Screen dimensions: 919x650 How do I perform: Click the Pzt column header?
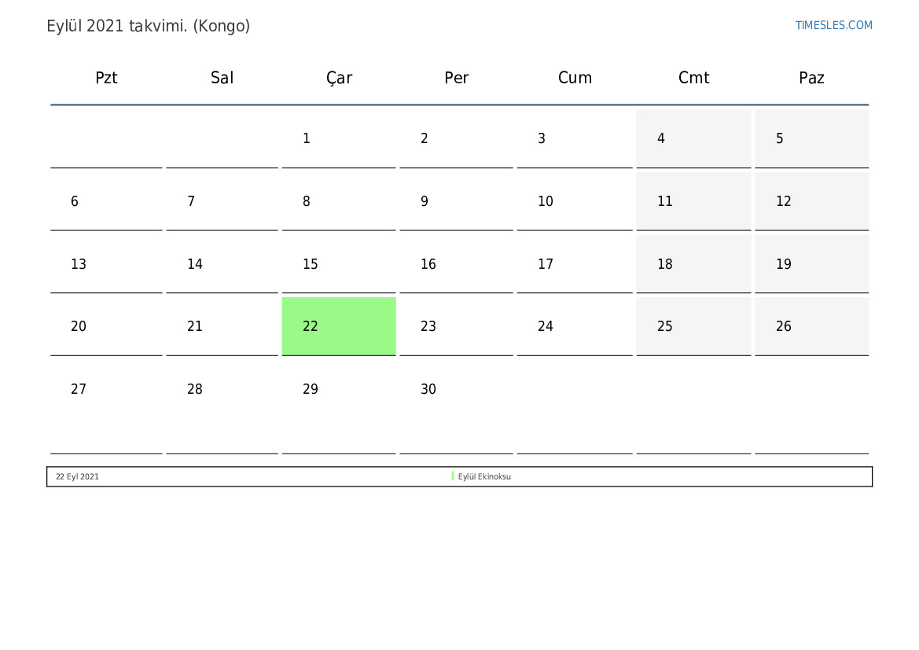[106, 78]
